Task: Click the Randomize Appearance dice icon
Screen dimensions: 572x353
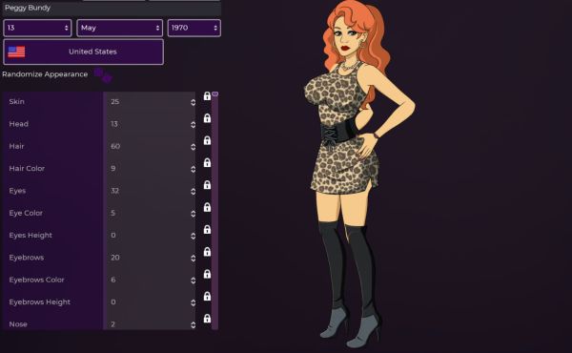Action: coord(103,75)
